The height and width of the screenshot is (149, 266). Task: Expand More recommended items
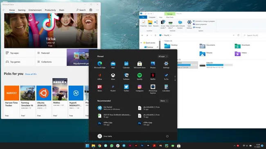click(164, 101)
